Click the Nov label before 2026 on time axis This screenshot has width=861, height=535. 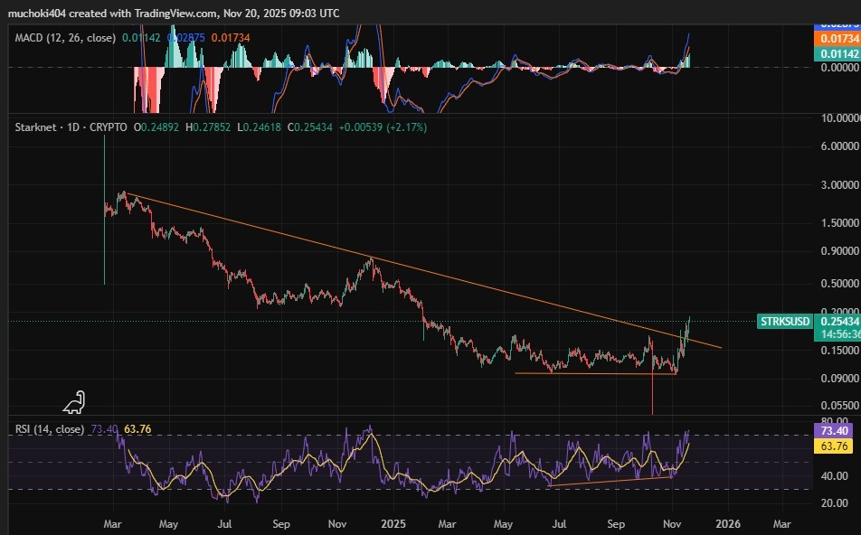coord(672,523)
